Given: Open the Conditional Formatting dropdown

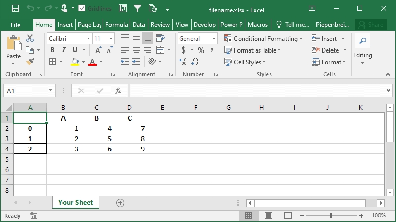Looking at the screenshot, I should [x=262, y=39].
